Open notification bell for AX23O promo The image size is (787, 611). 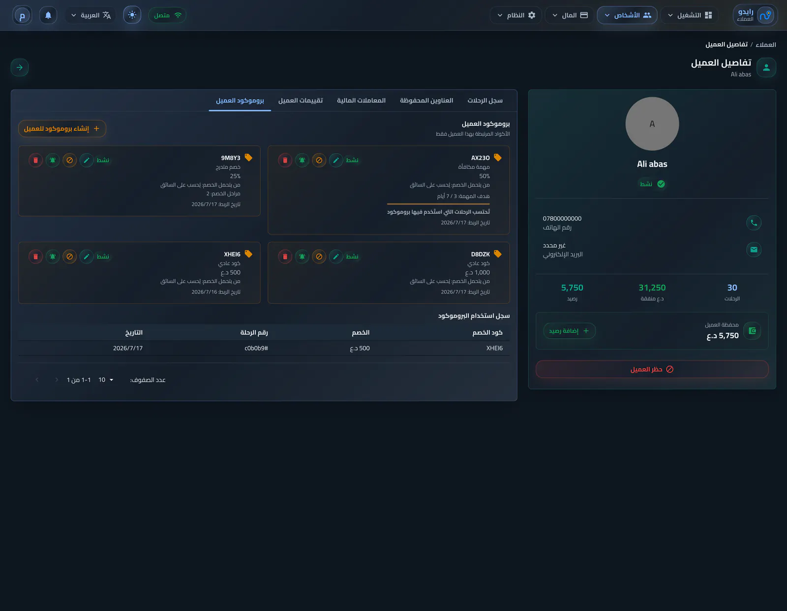pyautogui.click(x=302, y=160)
